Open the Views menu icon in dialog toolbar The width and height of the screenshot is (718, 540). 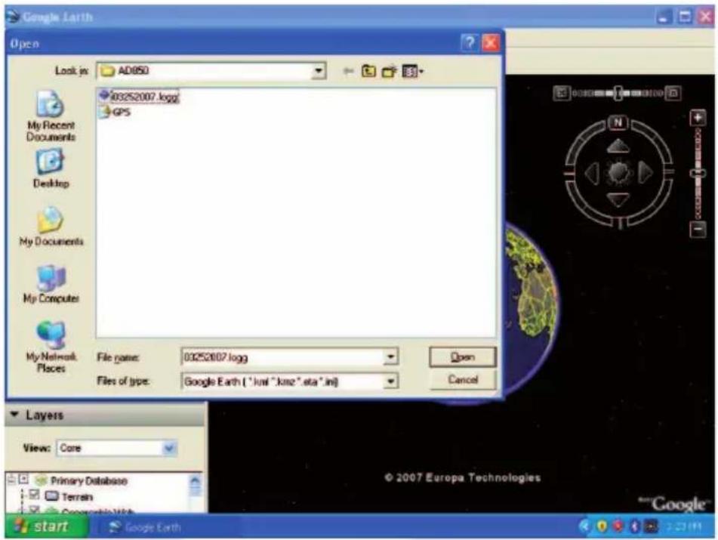tap(412, 72)
